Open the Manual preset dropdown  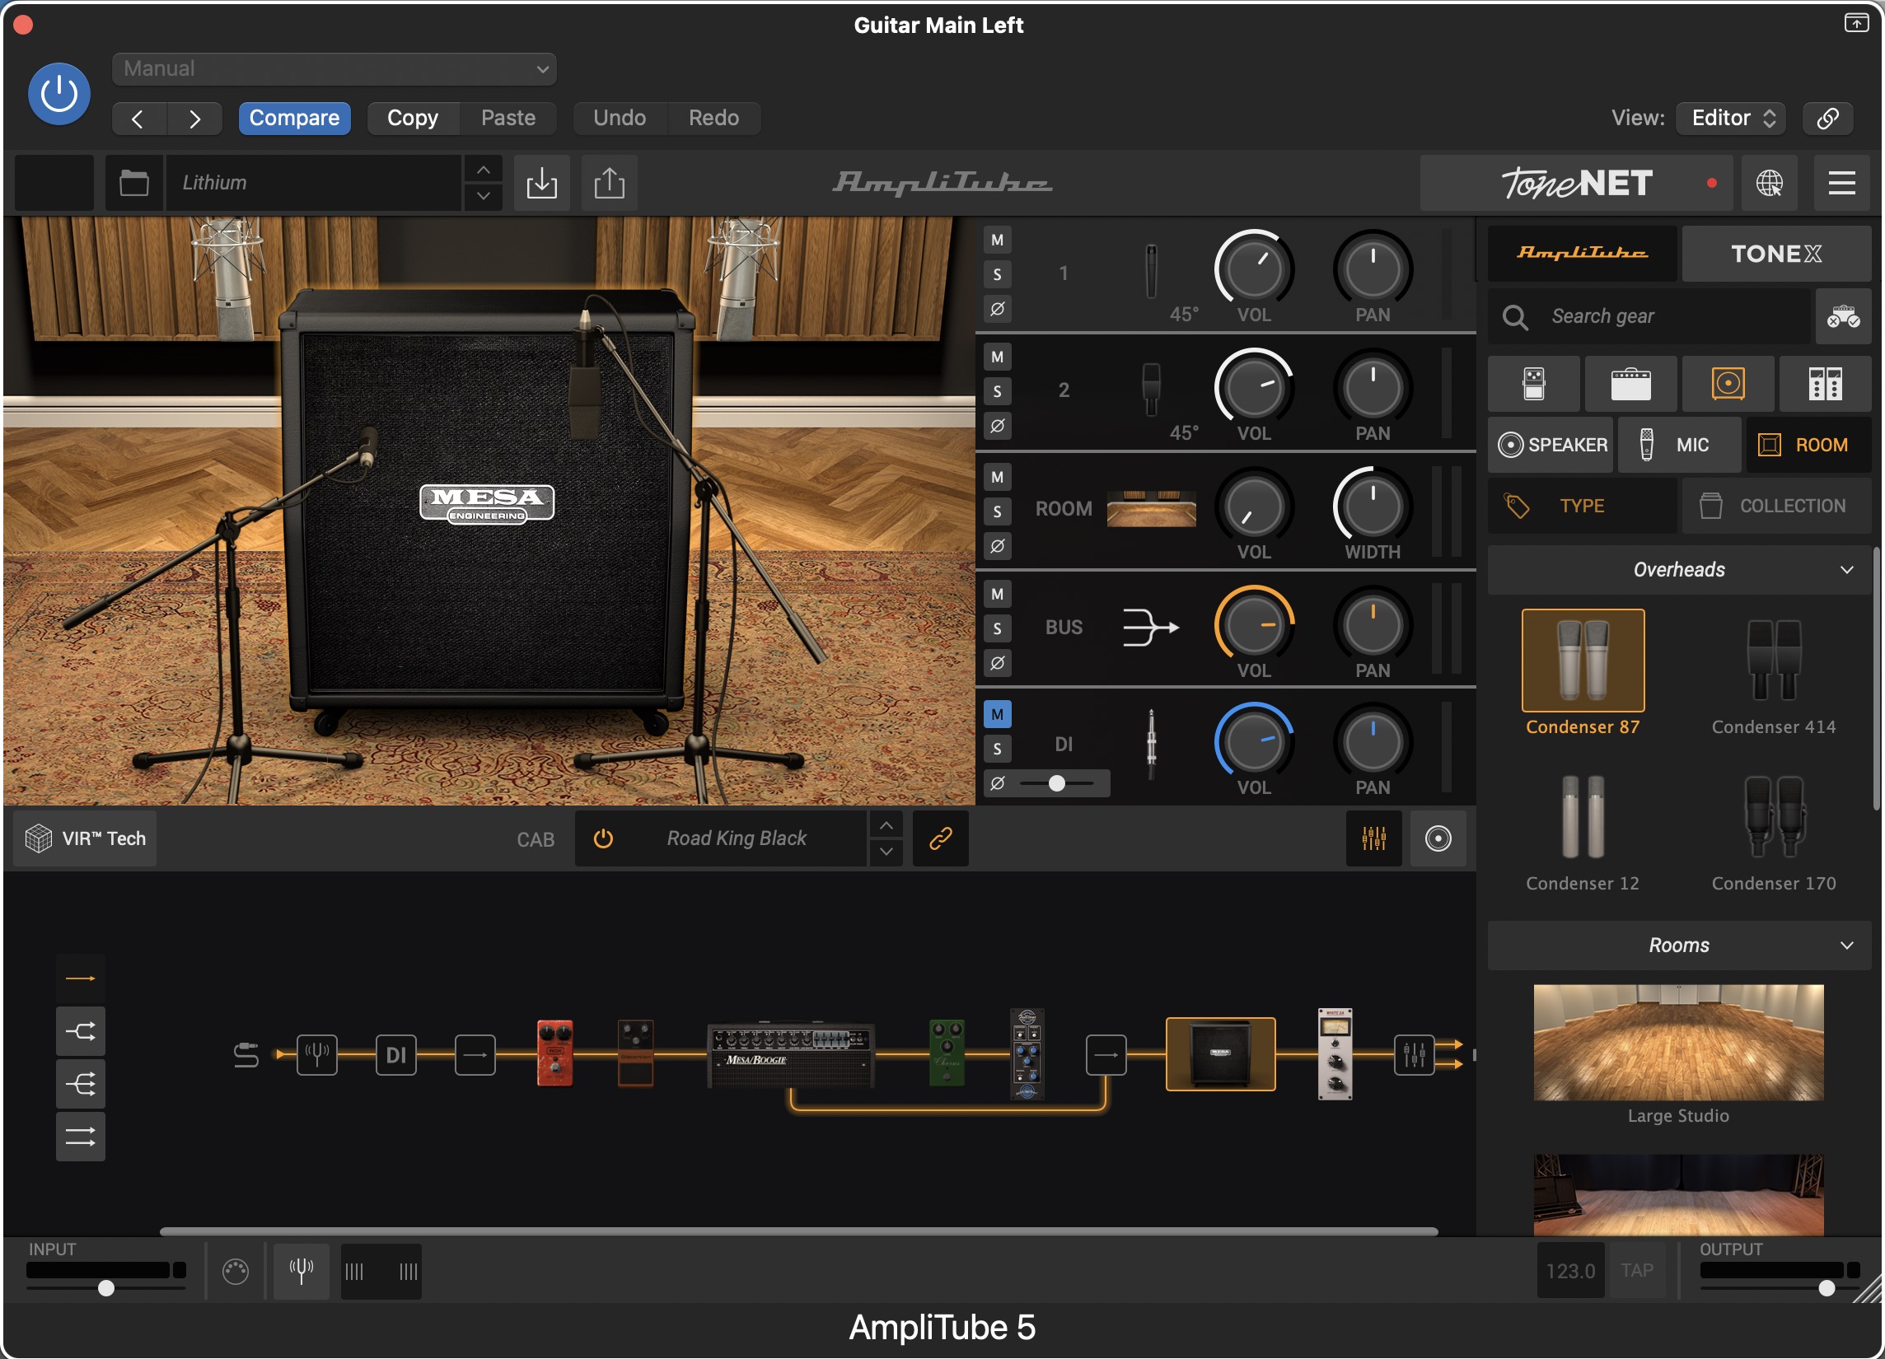(x=334, y=69)
